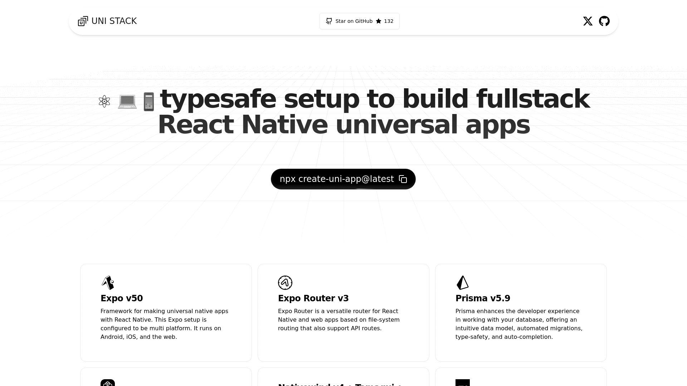687x386 pixels.
Task: Click the laptop emoji in headline
Action: pos(127,102)
